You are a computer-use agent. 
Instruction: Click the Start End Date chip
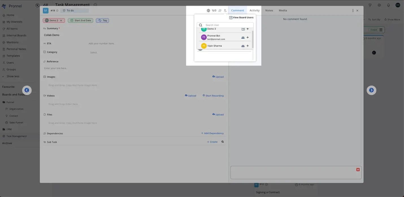pos(81,21)
